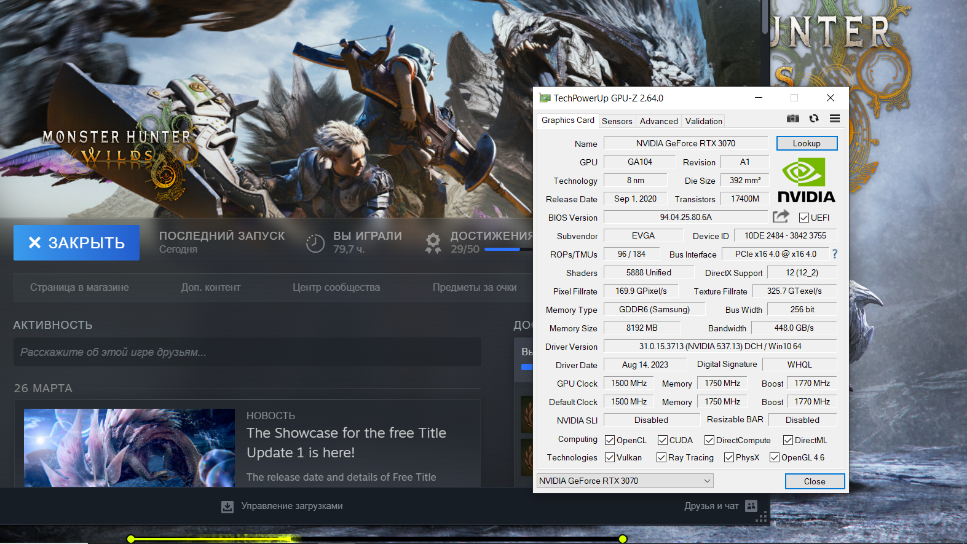
Task: Toggle the Ray Tracing checkbox
Action: [661, 457]
